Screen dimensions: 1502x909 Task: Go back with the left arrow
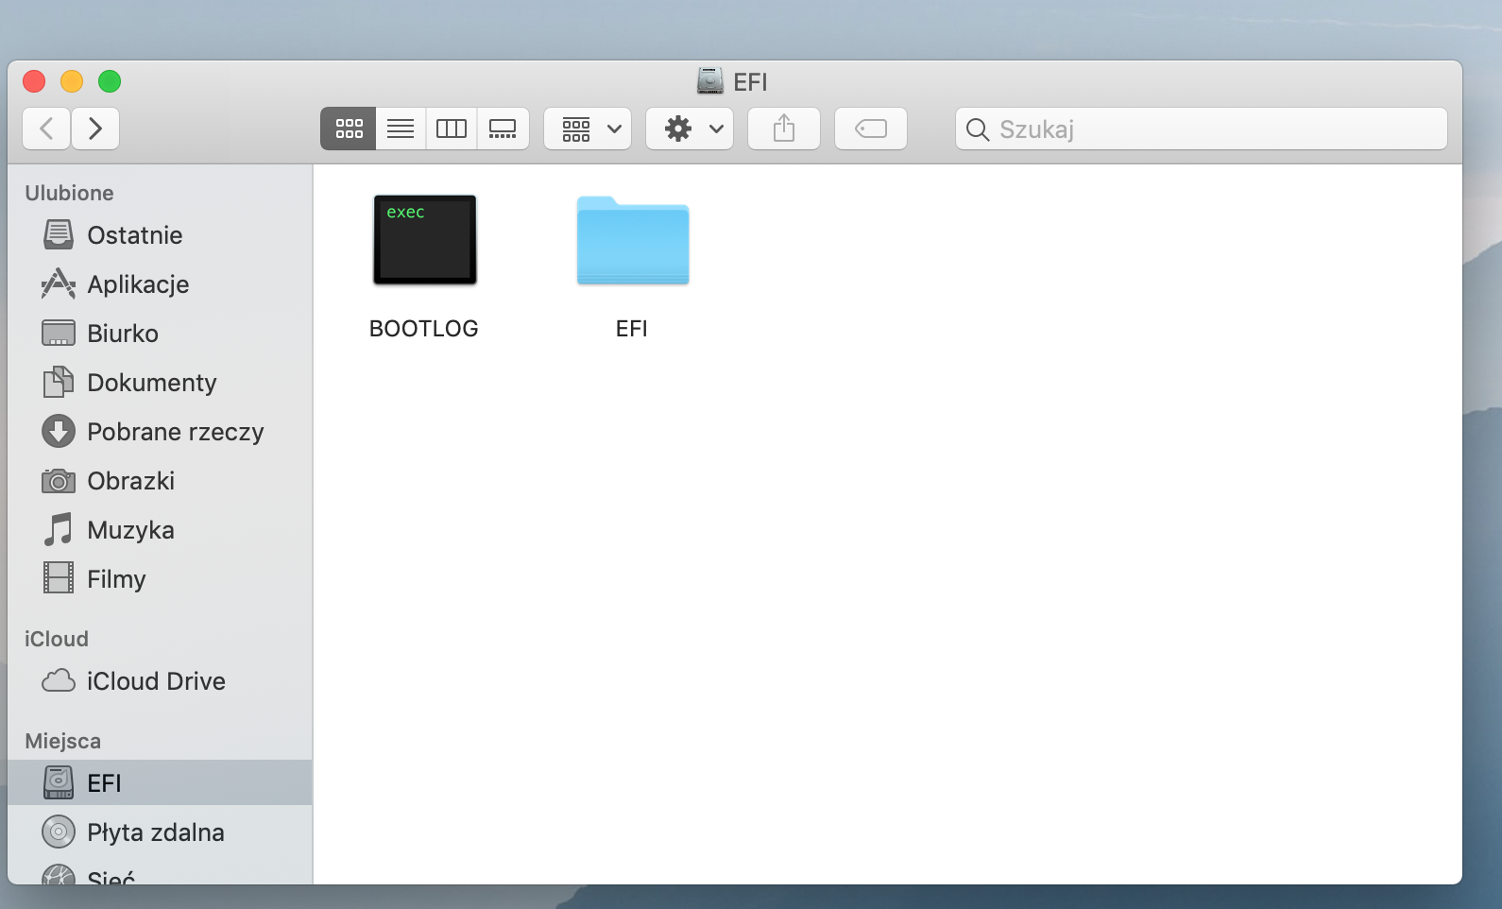(x=46, y=129)
